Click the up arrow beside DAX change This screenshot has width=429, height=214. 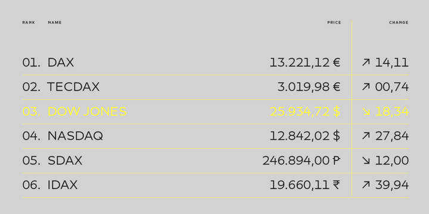click(366, 62)
